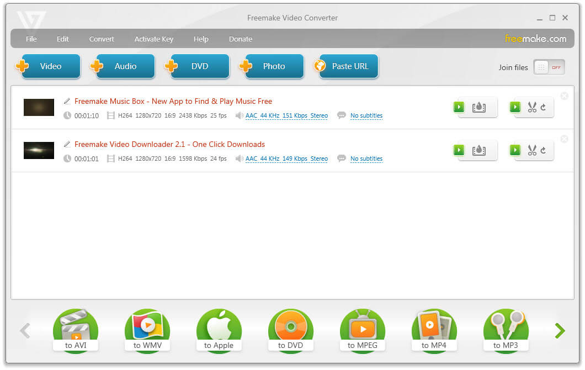The height and width of the screenshot is (370, 585).
Task: Open the Convert menu
Action: 102,39
